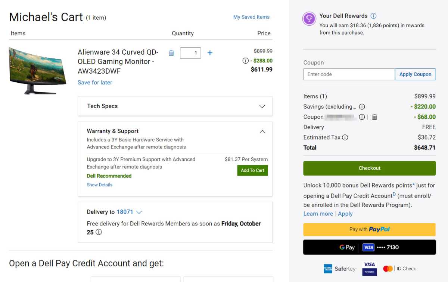Remove applied coupon using trash icon
The image size is (448, 282).
point(374,117)
